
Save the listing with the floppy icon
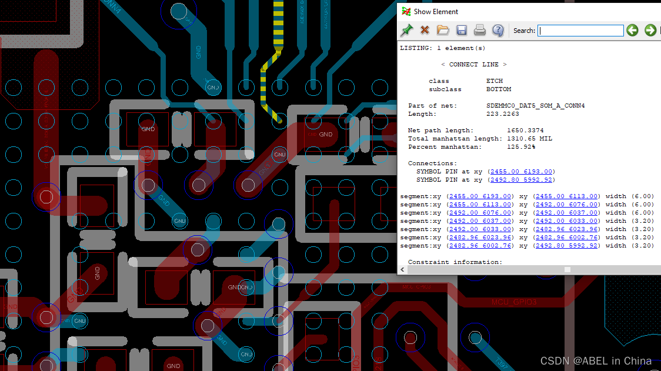(x=462, y=31)
